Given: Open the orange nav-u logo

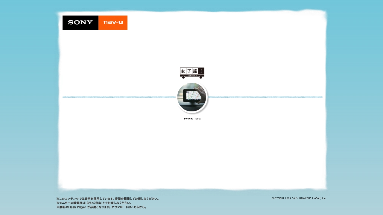Looking at the screenshot, I should (x=113, y=23).
